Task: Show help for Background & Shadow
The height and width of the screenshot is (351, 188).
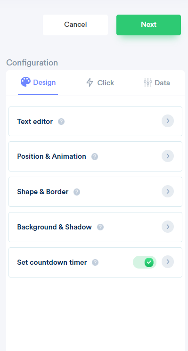Action: pyautogui.click(x=100, y=227)
